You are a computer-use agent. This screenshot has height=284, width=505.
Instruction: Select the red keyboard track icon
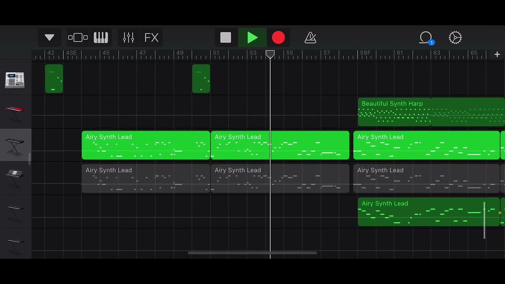(x=15, y=113)
